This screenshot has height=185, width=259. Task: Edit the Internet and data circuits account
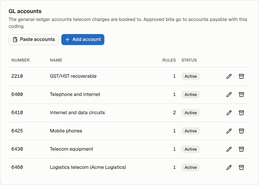(229, 113)
